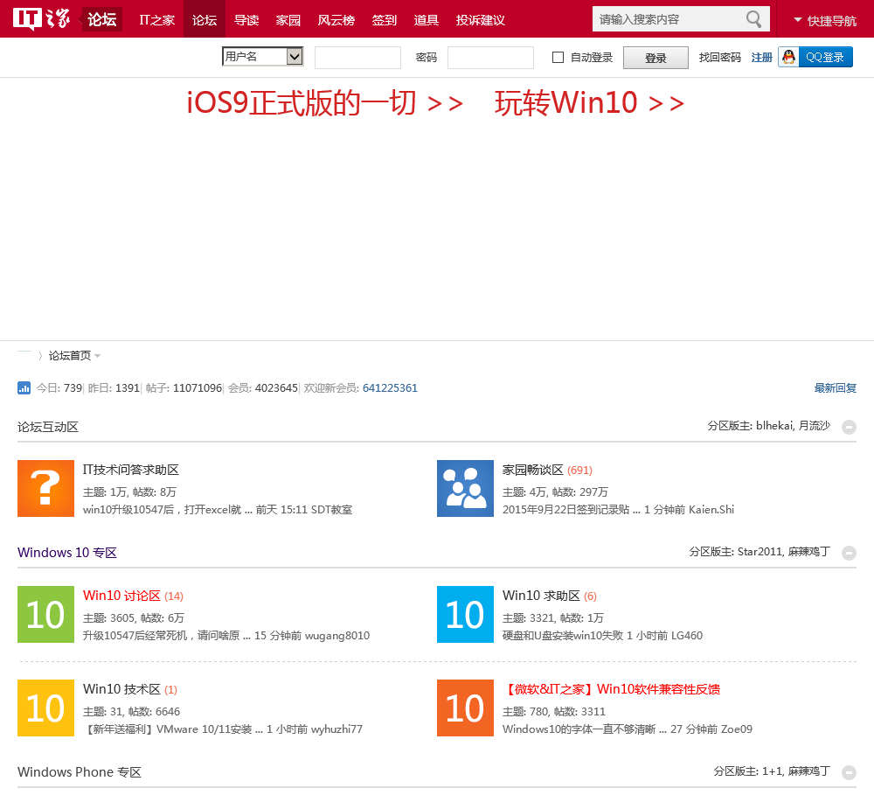Open the light blue 10 求助区 icon

(x=465, y=614)
